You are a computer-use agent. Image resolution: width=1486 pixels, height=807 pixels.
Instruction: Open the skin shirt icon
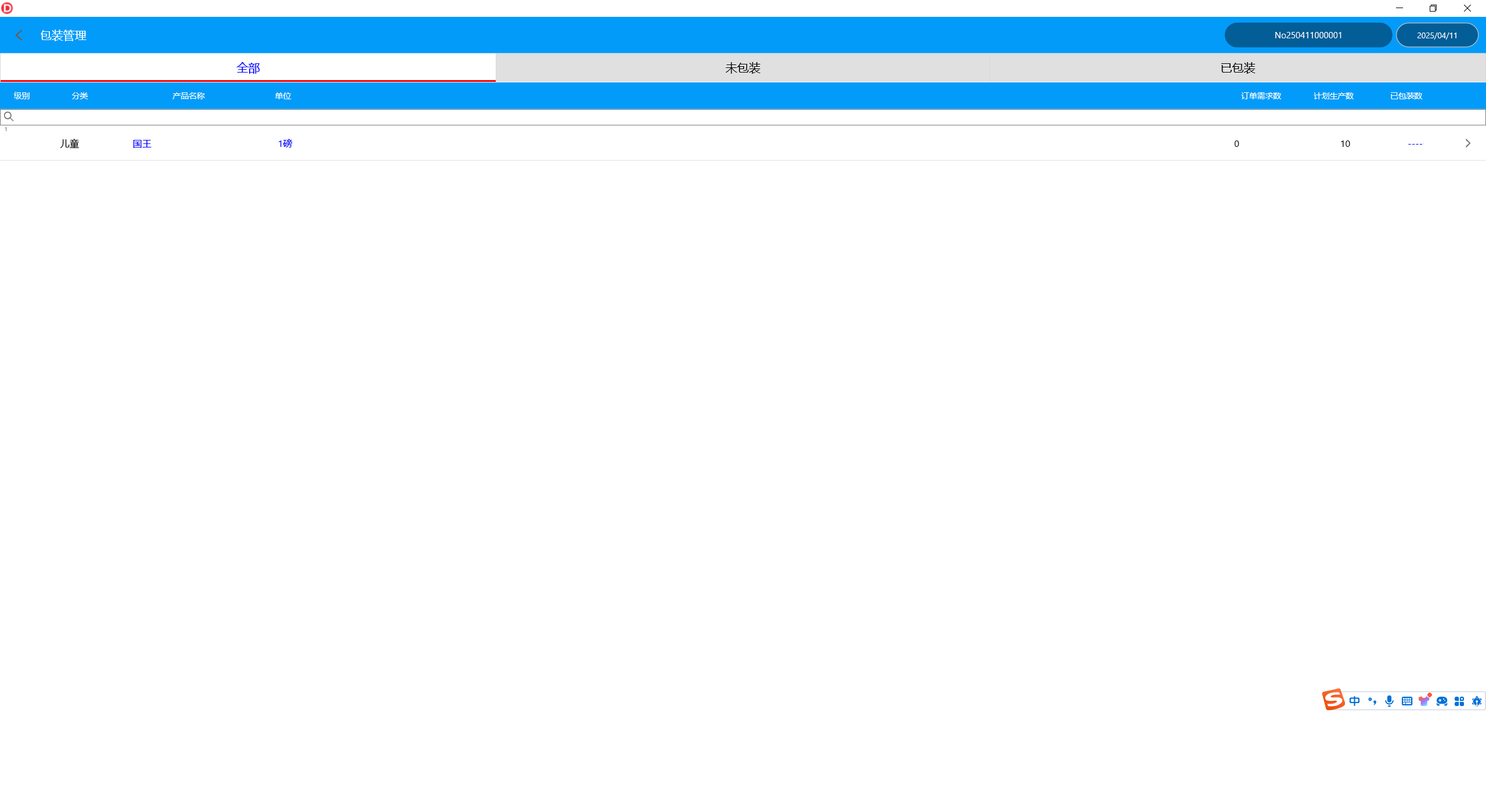(1424, 701)
